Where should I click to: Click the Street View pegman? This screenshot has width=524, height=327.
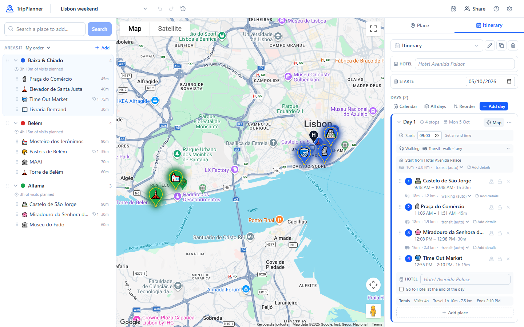click(x=373, y=311)
